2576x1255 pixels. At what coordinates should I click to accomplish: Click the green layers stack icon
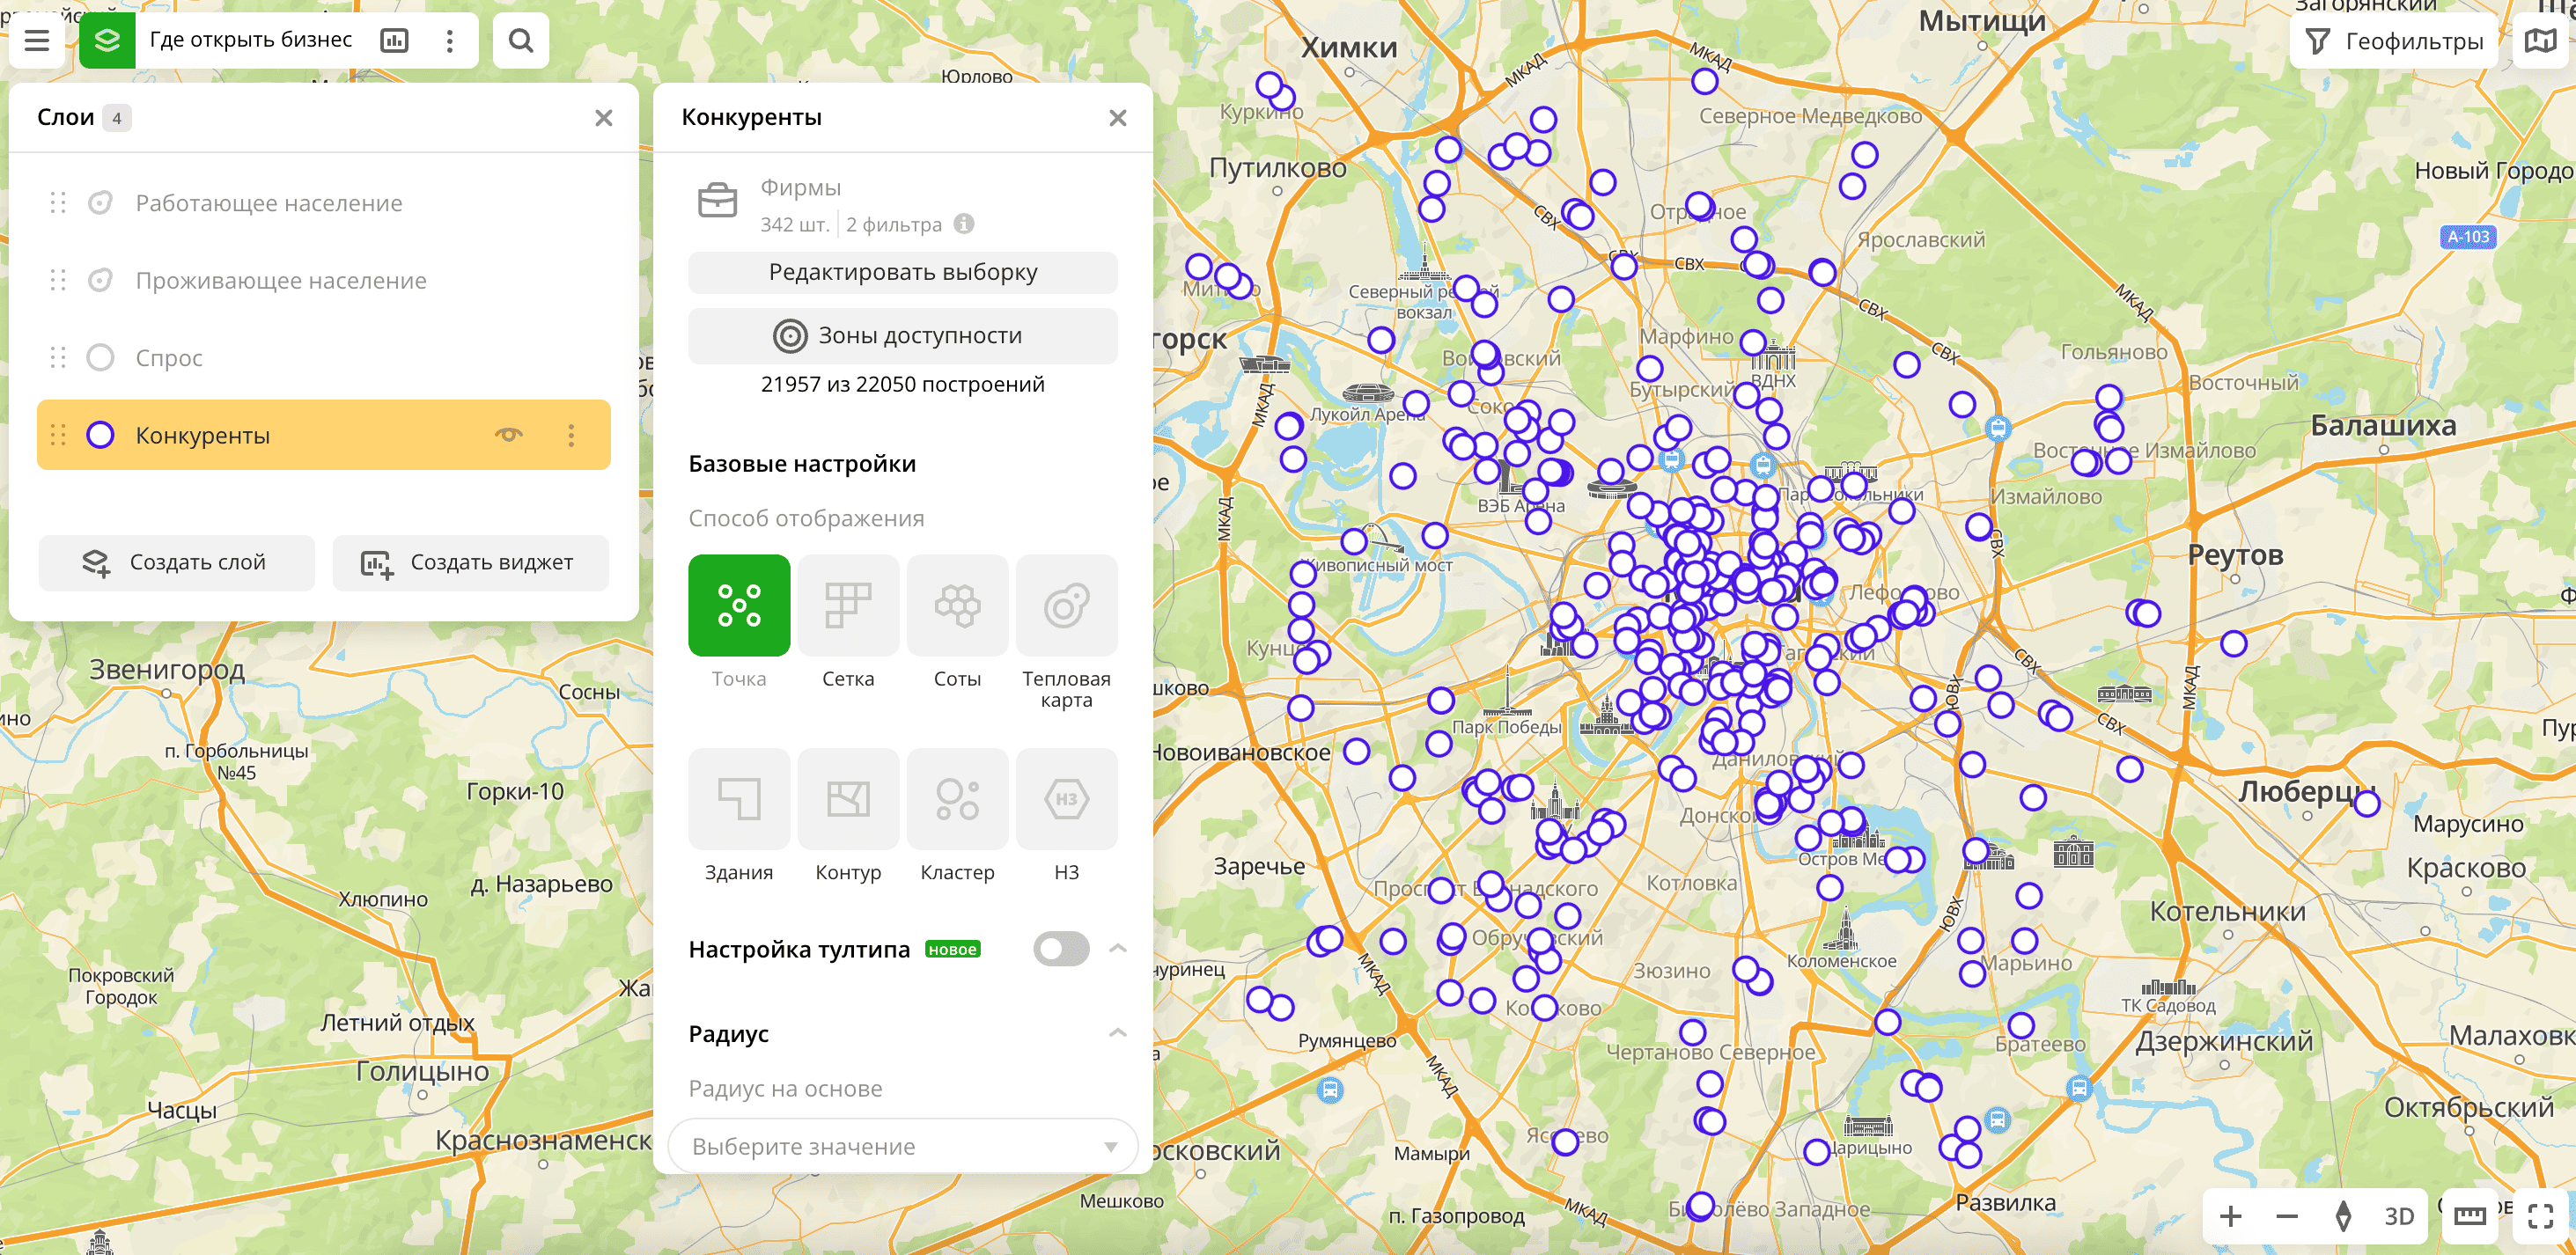pos(107,41)
